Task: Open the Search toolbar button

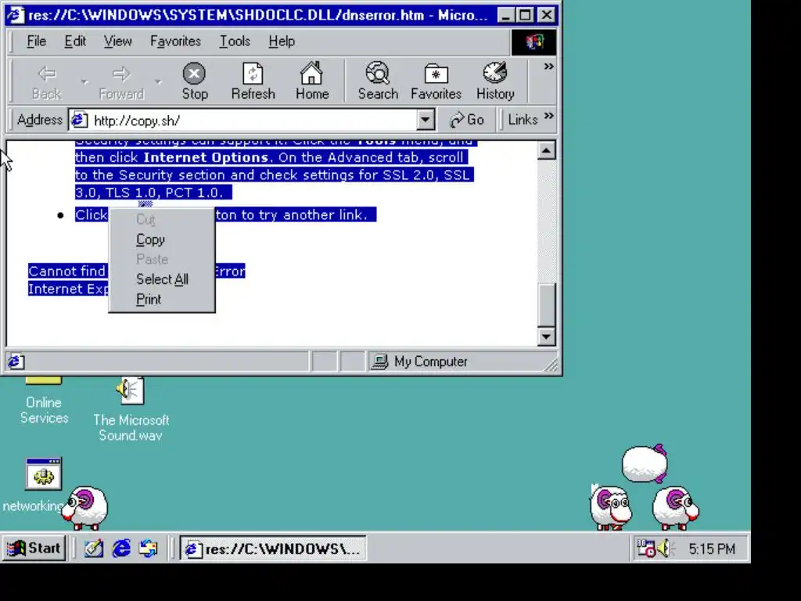Action: pyautogui.click(x=378, y=81)
